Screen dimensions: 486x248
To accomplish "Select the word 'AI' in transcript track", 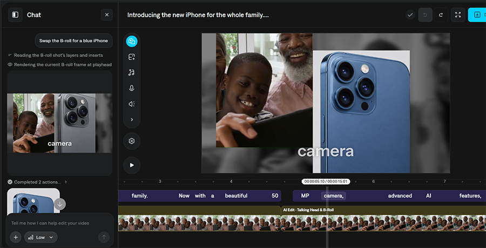I will pyautogui.click(x=429, y=196).
